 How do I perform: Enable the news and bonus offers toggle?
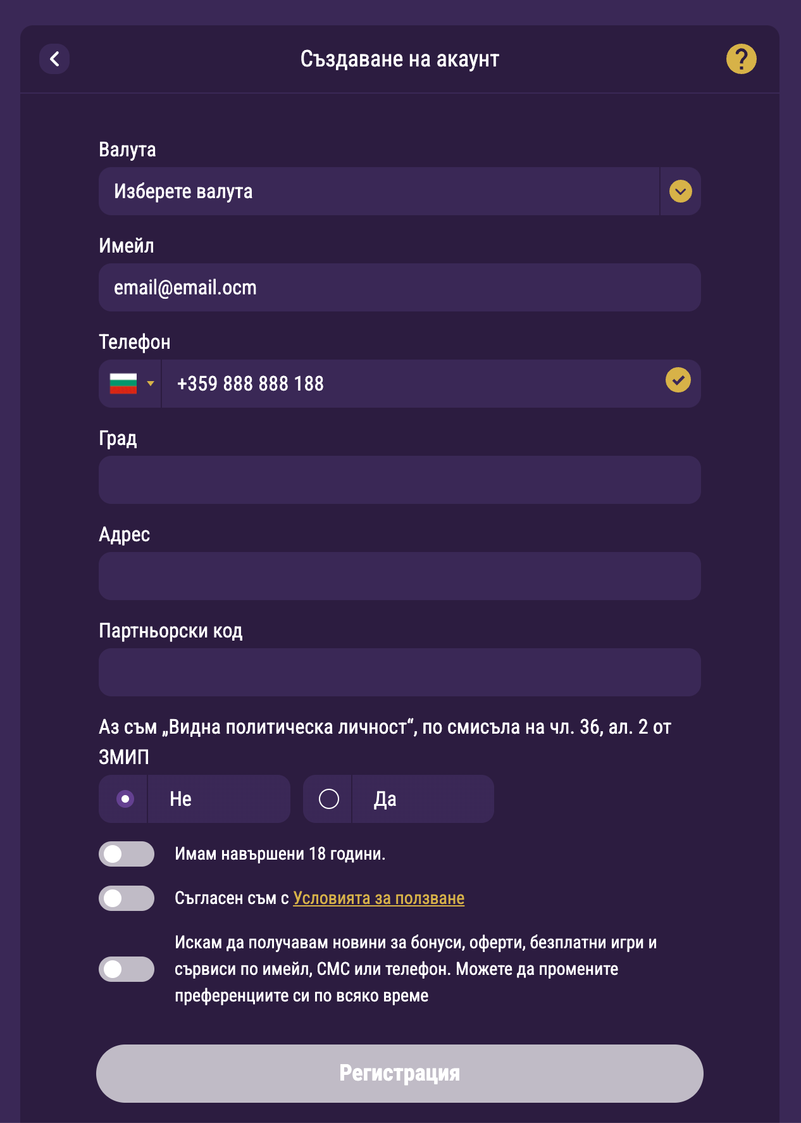[x=127, y=969]
